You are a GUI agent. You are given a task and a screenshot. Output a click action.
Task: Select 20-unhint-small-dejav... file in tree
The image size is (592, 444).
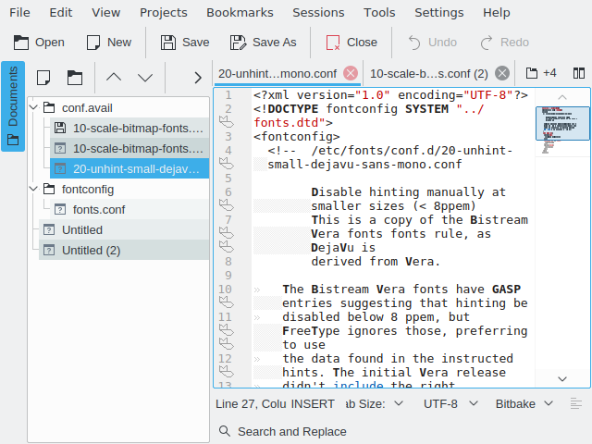(129, 168)
